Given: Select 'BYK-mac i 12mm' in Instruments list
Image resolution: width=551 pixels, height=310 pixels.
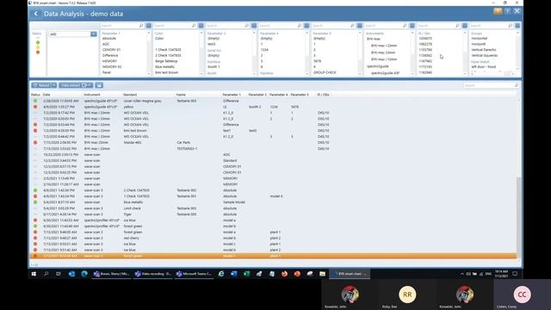Looking at the screenshot, I should coord(384,59).
